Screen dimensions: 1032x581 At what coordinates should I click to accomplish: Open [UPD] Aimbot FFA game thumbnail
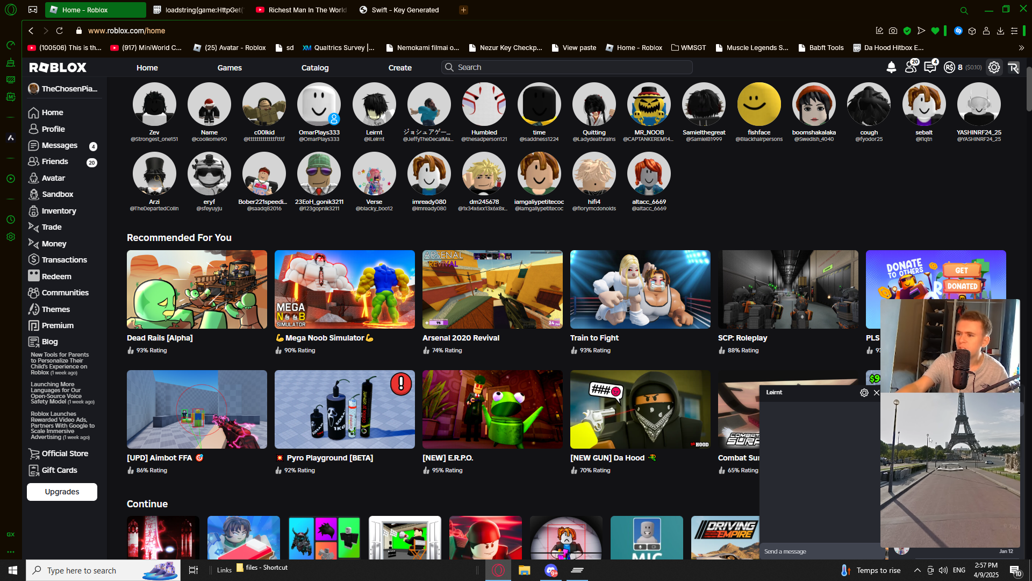(197, 409)
